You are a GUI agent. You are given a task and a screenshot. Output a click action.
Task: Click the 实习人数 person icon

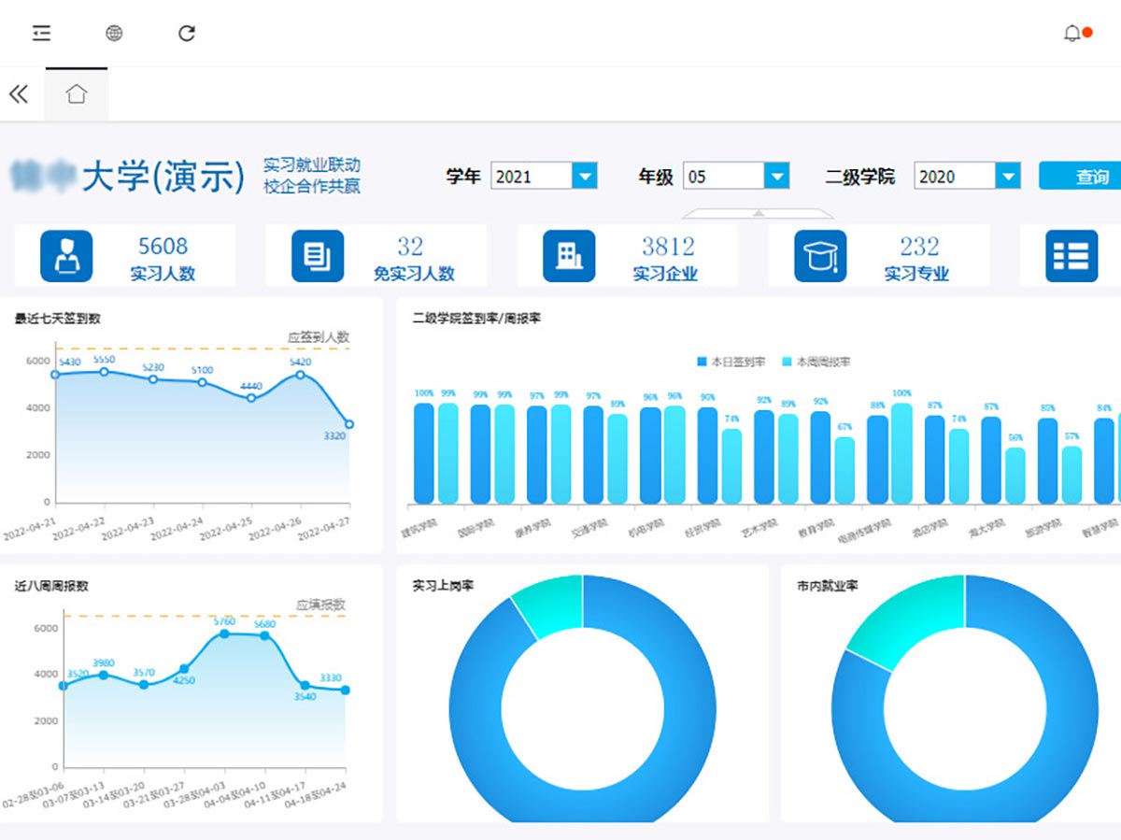[x=66, y=256]
